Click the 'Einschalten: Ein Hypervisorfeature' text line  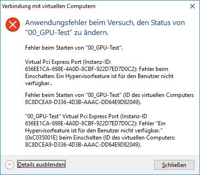(x=99, y=76)
